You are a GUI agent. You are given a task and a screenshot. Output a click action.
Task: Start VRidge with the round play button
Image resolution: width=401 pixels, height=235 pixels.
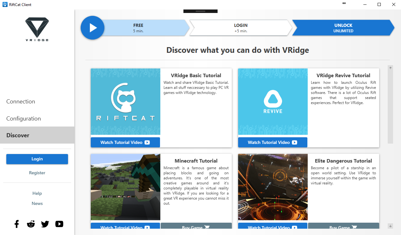(92, 28)
